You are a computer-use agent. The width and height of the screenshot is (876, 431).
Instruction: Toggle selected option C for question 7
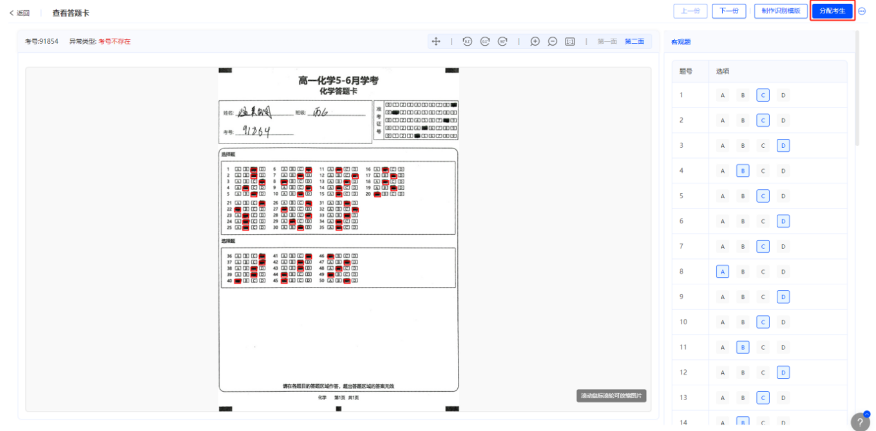763,246
